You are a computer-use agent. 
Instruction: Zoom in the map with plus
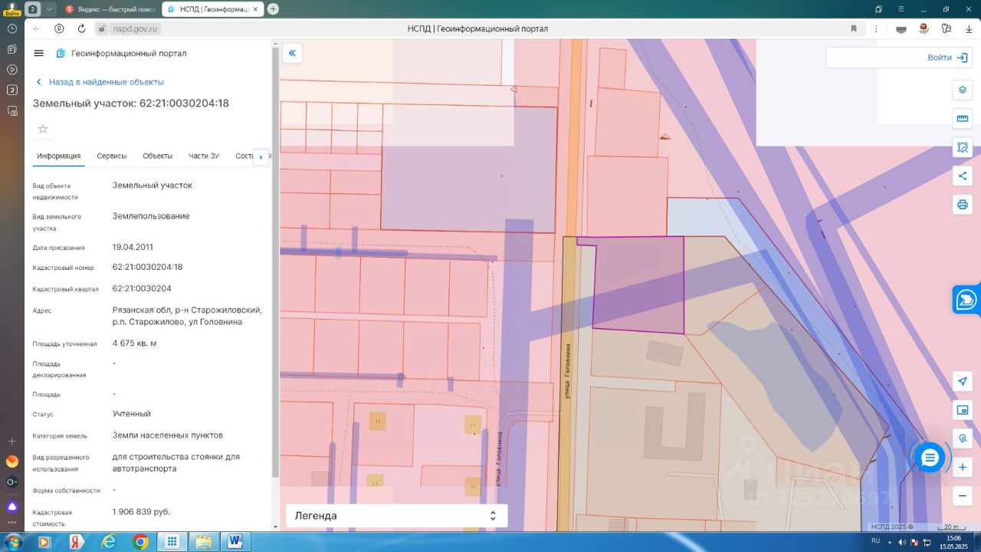point(963,467)
